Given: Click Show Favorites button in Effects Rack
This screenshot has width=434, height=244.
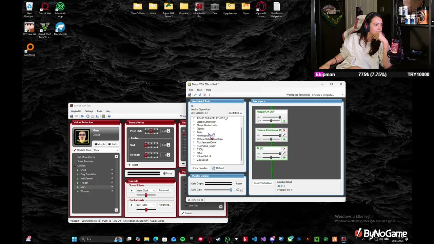Looking at the screenshot, I should (x=200, y=168).
